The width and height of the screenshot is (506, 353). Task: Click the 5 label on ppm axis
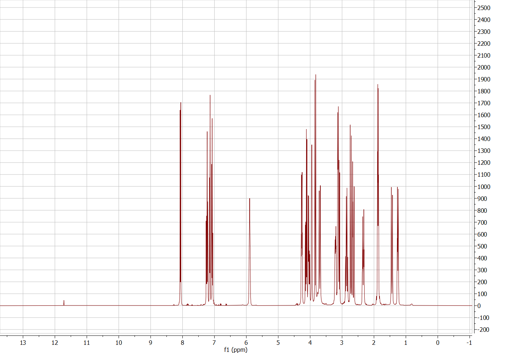click(278, 343)
